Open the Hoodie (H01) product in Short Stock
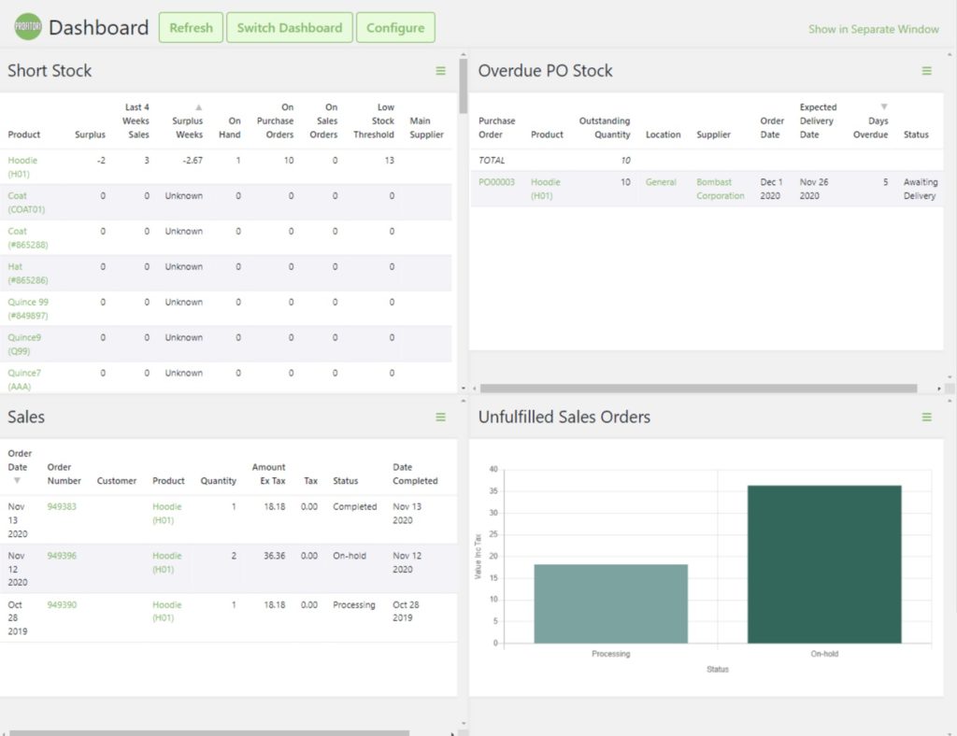The image size is (957, 736). pyautogui.click(x=22, y=167)
